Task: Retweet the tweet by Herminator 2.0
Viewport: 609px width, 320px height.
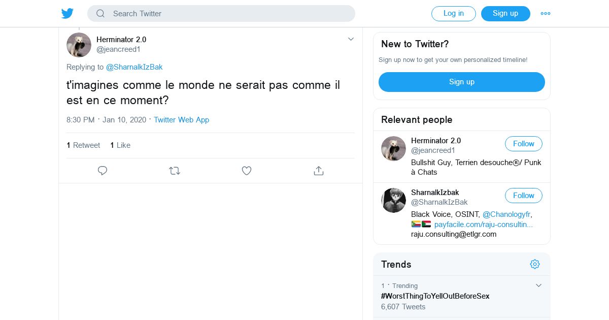Action: click(175, 171)
